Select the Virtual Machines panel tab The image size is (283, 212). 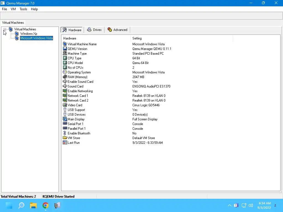pyautogui.click(x=13, y=23)
